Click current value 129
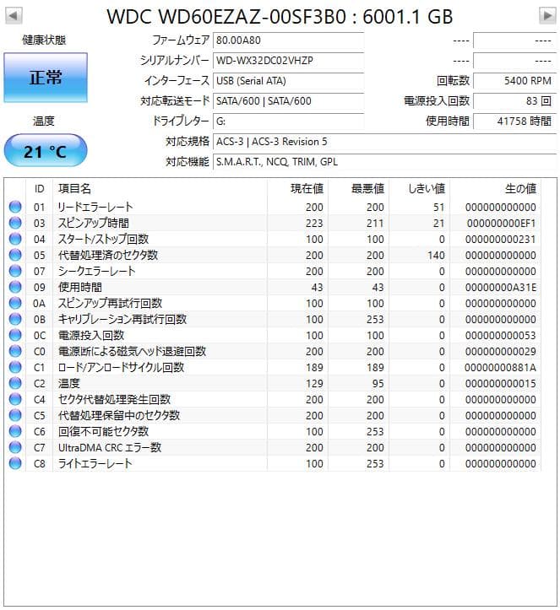Viewport: 560px width, 610px height. point(314,383)
